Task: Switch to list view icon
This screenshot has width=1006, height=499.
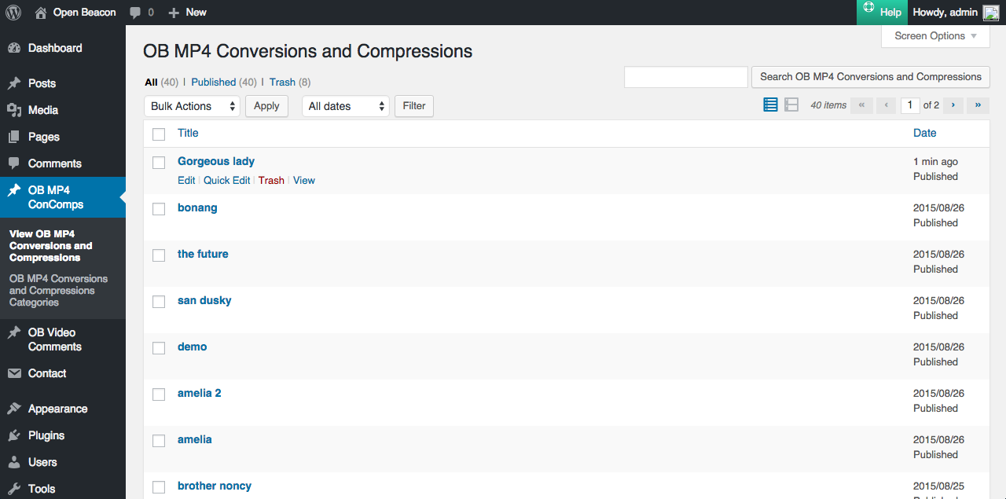Action: [770, 105]
